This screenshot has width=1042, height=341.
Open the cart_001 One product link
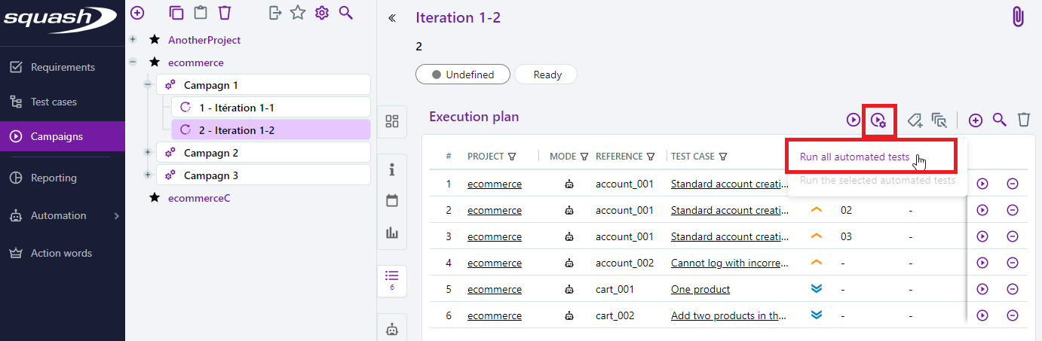[x=700, y=289]
